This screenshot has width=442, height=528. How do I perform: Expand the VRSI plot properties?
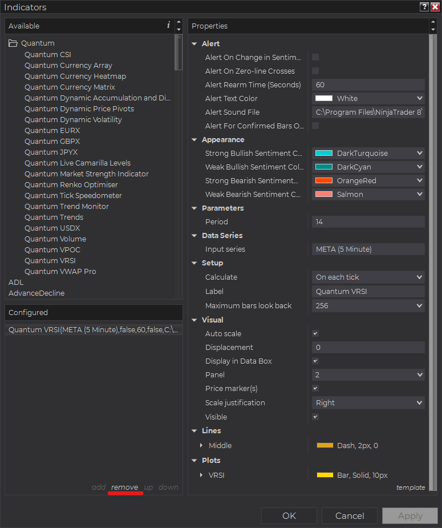point(201,475)
